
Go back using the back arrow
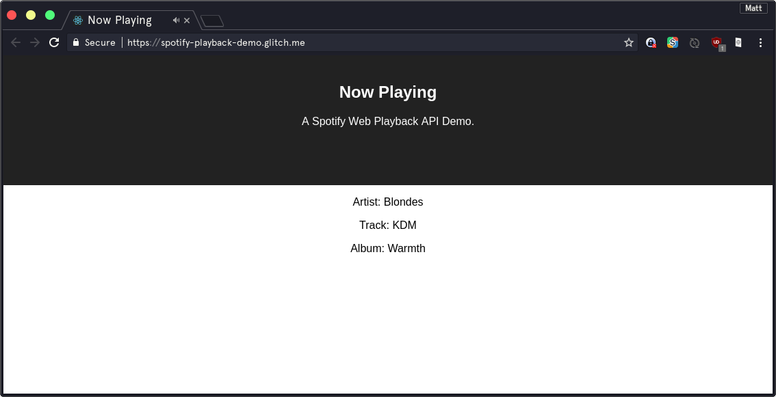click(x=15, y=42)
